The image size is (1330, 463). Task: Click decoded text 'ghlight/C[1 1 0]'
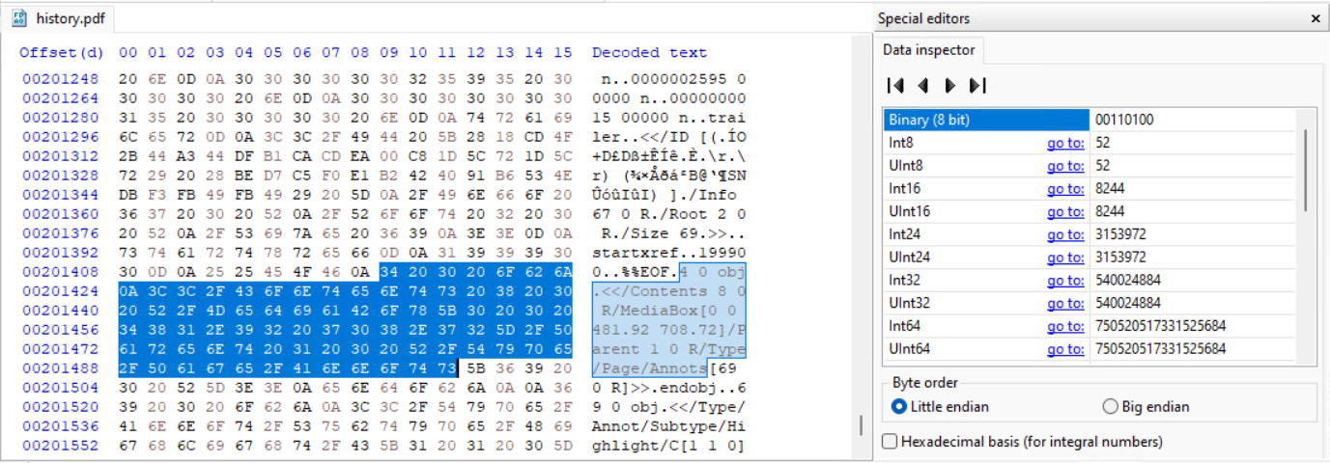[669, 446]
